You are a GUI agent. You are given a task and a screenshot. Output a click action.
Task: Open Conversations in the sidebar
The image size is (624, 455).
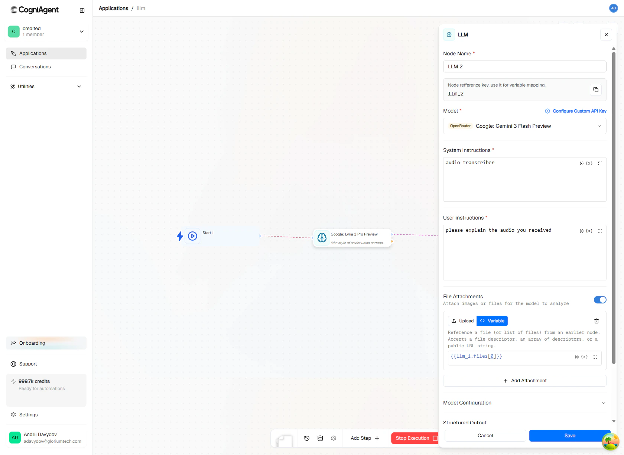point(46,67)
